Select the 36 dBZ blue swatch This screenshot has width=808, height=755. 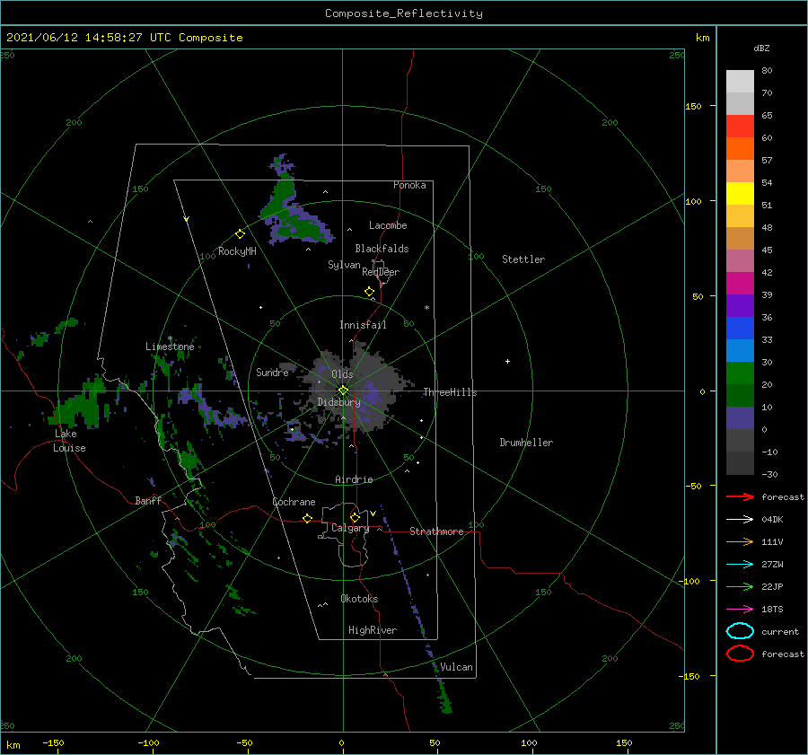[740, 329]
